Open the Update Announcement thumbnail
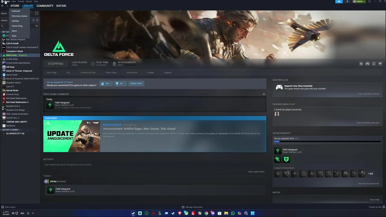The image size is (386, 217). (72, 136)
